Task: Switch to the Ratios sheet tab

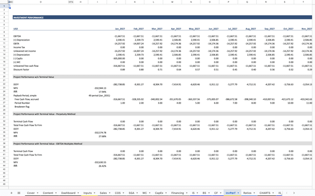Action: 247,193
